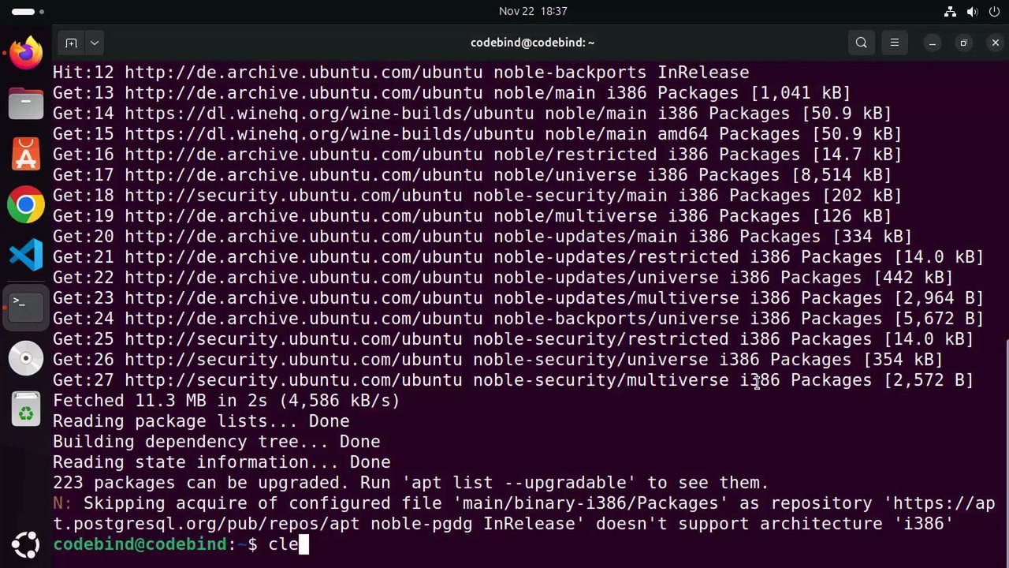1009x568 pixels.
Task: Open the terminal hamburger menu
Action: click(895, 43)
